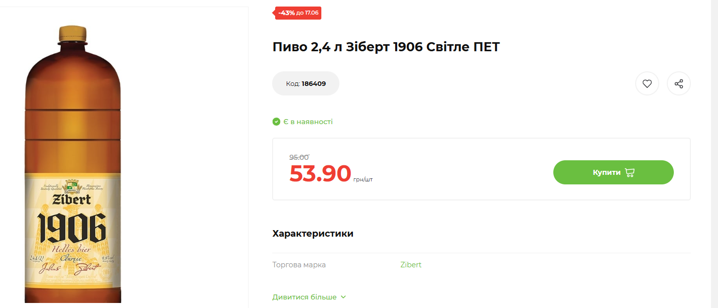Click the Торгова марка attribute label
Image resolution: width=718 pixels, height=308 pixels.
click(x=299, y=265)
